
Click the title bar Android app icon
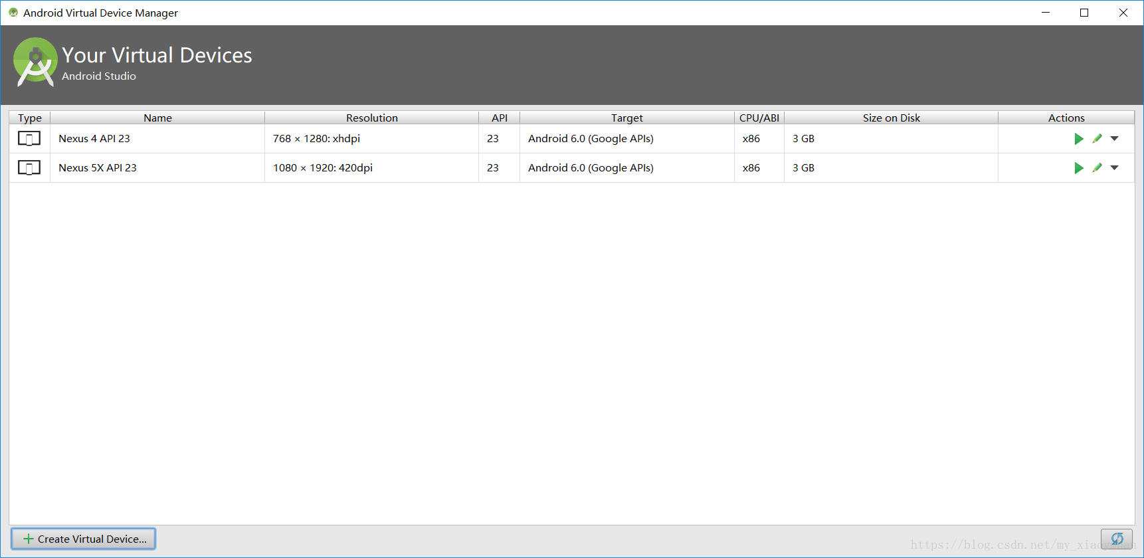click(x=13, y=13)
